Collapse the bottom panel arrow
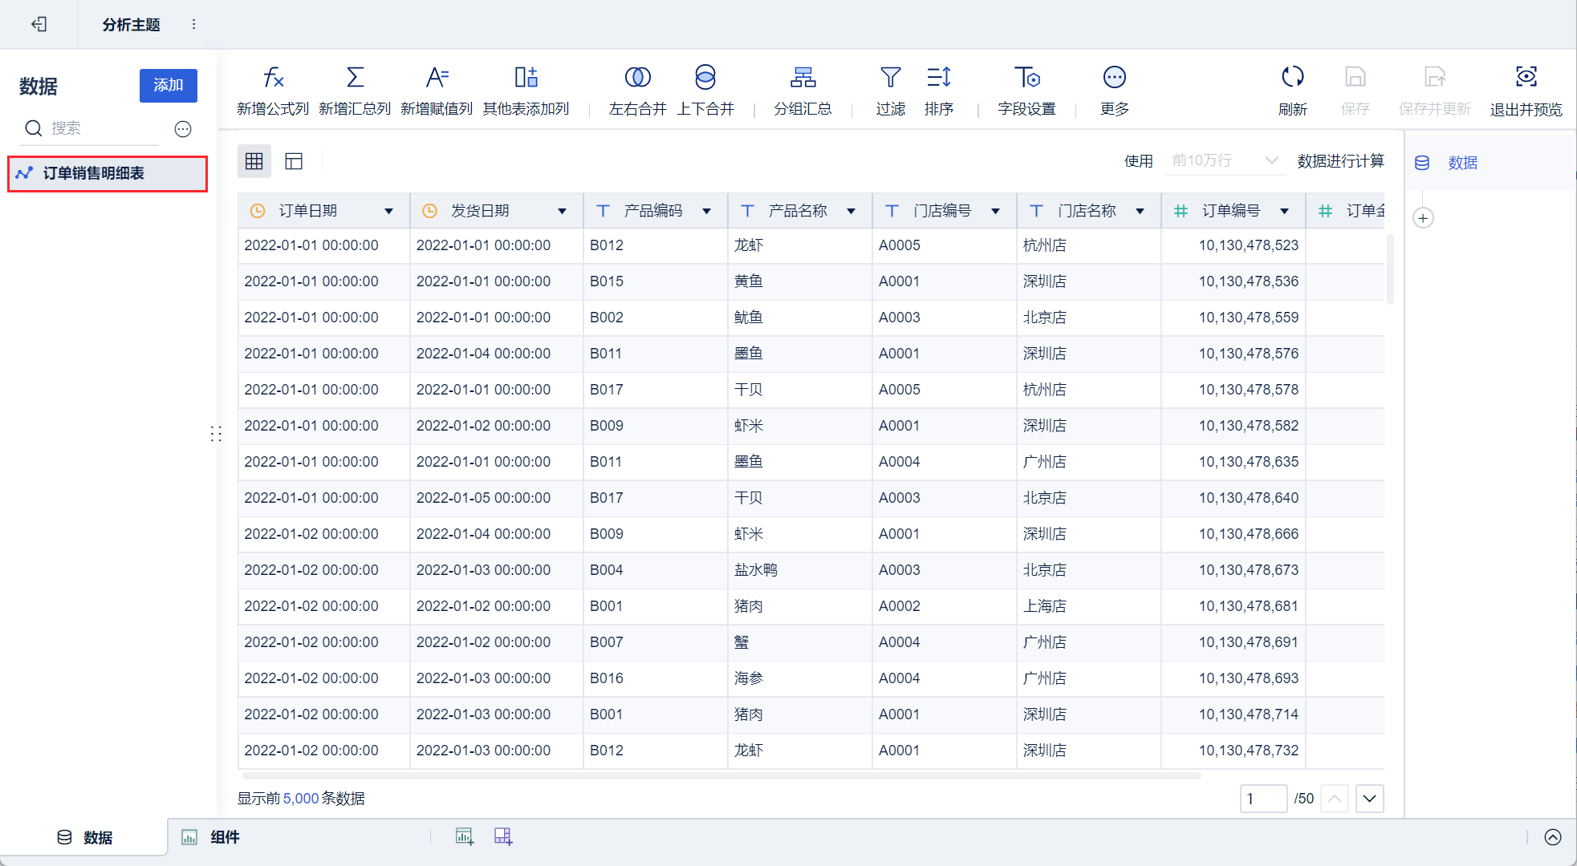Viewport: 1577px width, 866px height. pos(1553,837)
